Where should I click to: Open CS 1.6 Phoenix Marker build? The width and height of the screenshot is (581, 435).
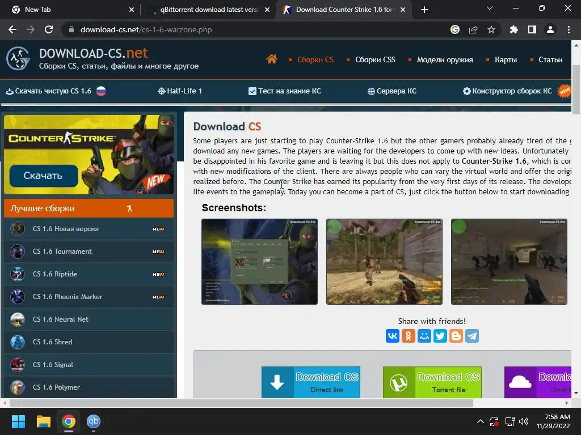click(89, 297)
